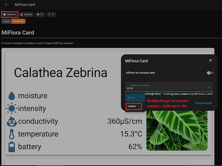Click the Calathea Zebrina plant photo
Viewport: 222px width, 166px height.
[177, 130]
